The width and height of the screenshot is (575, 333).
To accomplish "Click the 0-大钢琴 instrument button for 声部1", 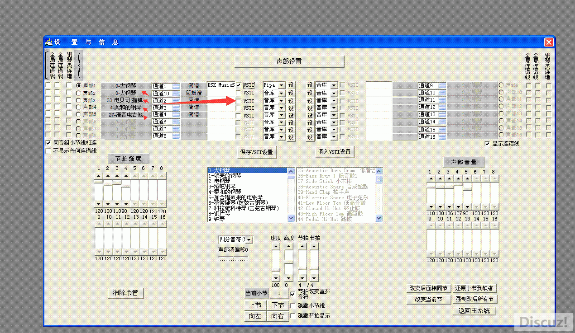I will pyautogui.click(x=126, y=85).
